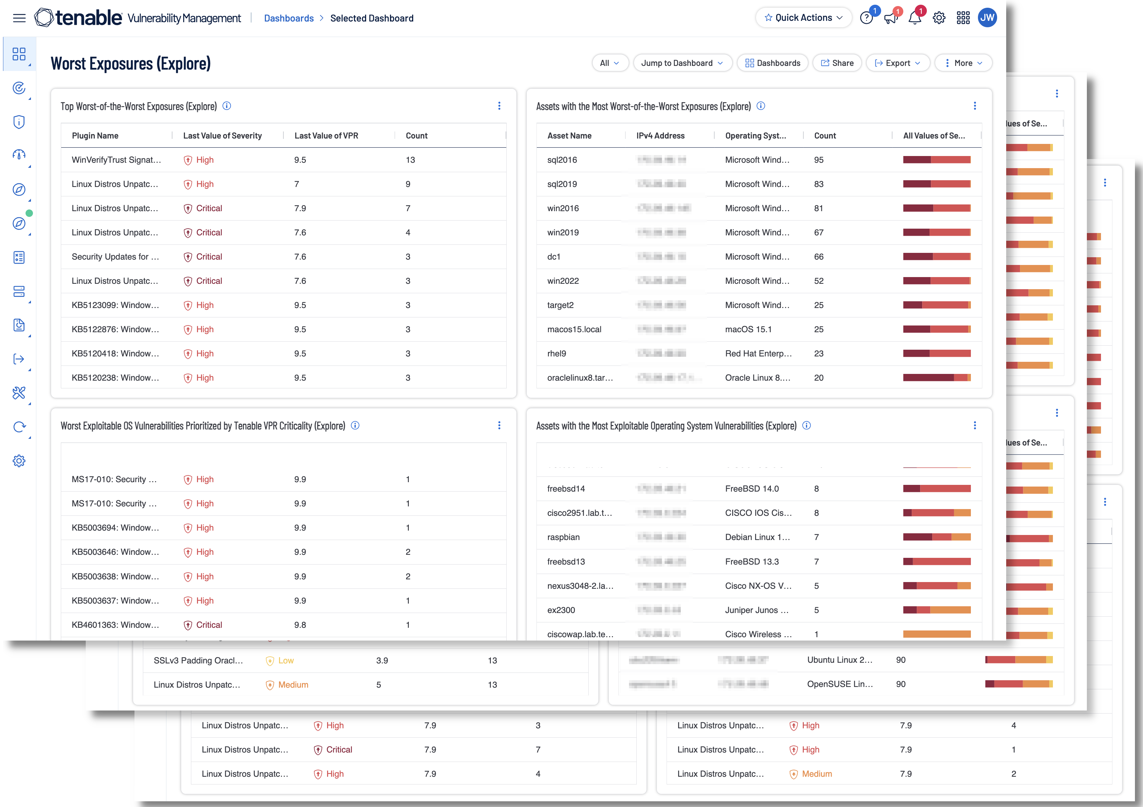Open settings gear in top bar
Viewport: 1143px width, 807px height.
939,18
